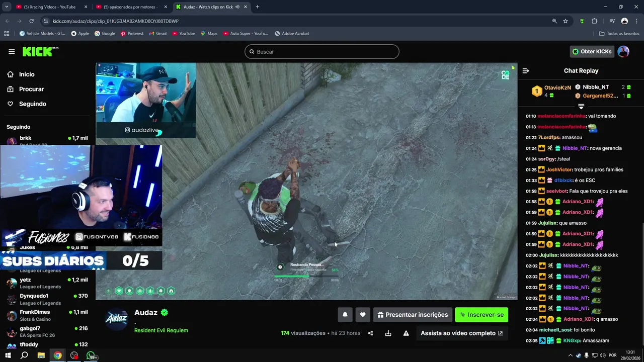Open the gabgol7 followed channel
The image size is (644, 362).
(48, 331)
